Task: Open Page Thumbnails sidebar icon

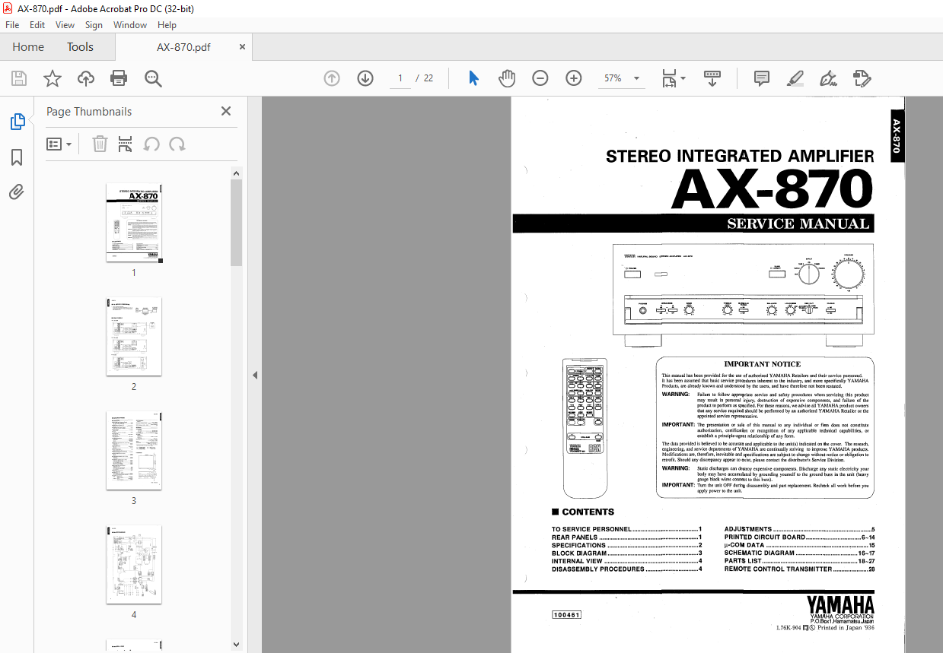Action: [x=17, y=122]
